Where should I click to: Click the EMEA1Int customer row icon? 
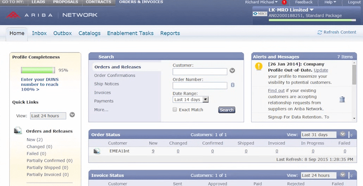[x=97, y=151]
